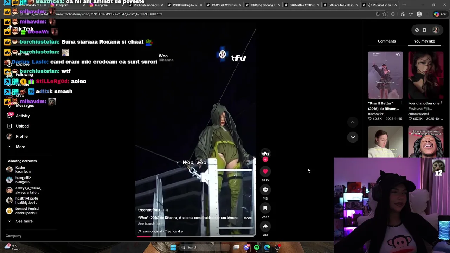
Task: Open comments via speech bubble icon
Action: click(265, 190)
